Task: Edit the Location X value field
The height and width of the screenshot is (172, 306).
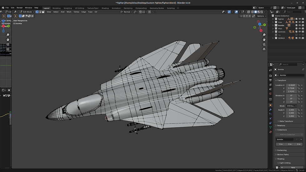Action: pos(292,85)
